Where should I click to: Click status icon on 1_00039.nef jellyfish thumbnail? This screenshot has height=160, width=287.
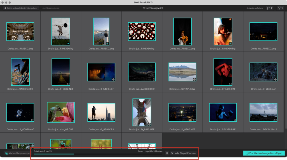click(x=33, y=120)
